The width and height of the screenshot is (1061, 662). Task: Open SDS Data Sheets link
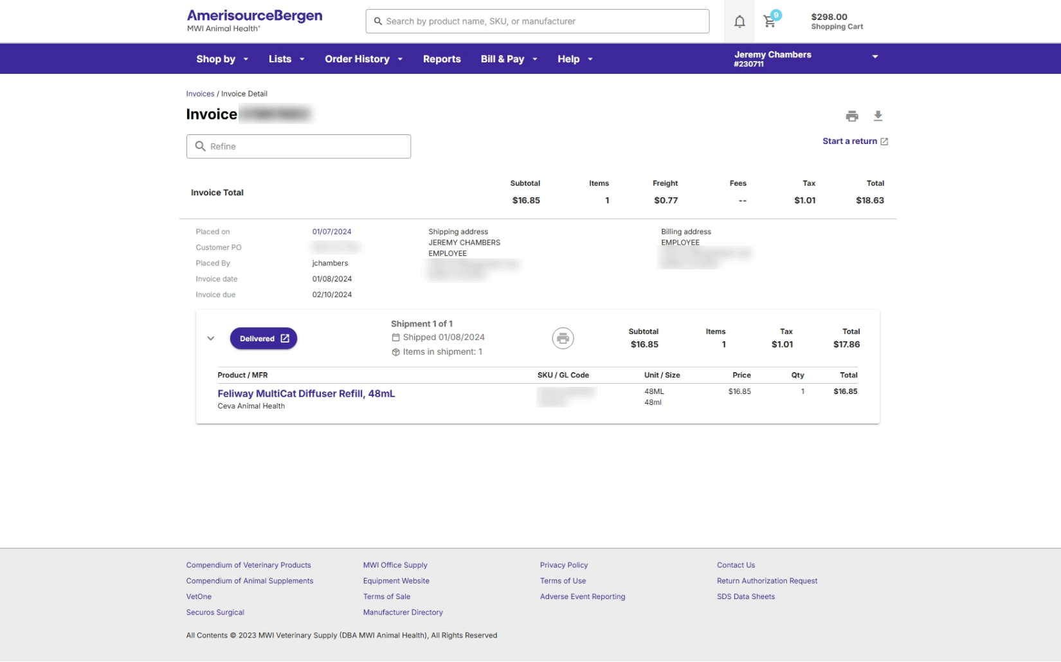(746, 597)
